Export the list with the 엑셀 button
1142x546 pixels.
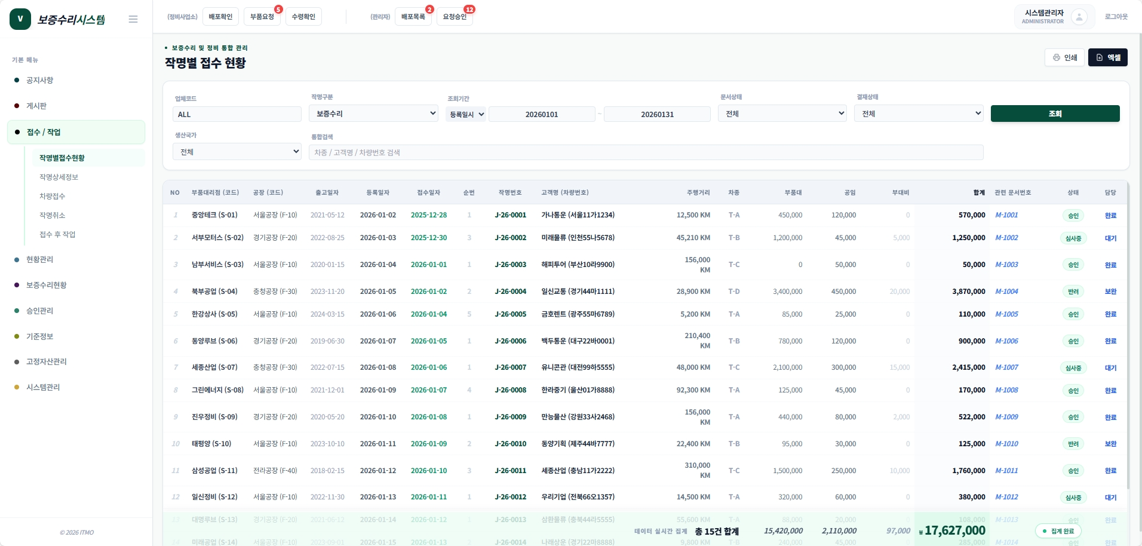(x=1107, y=57)
